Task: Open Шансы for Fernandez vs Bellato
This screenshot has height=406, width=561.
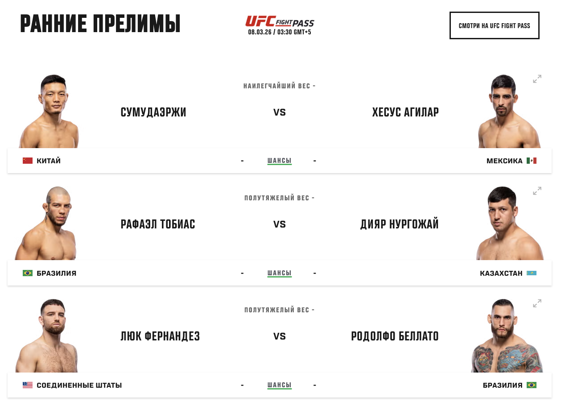Action: pos(279,385)
